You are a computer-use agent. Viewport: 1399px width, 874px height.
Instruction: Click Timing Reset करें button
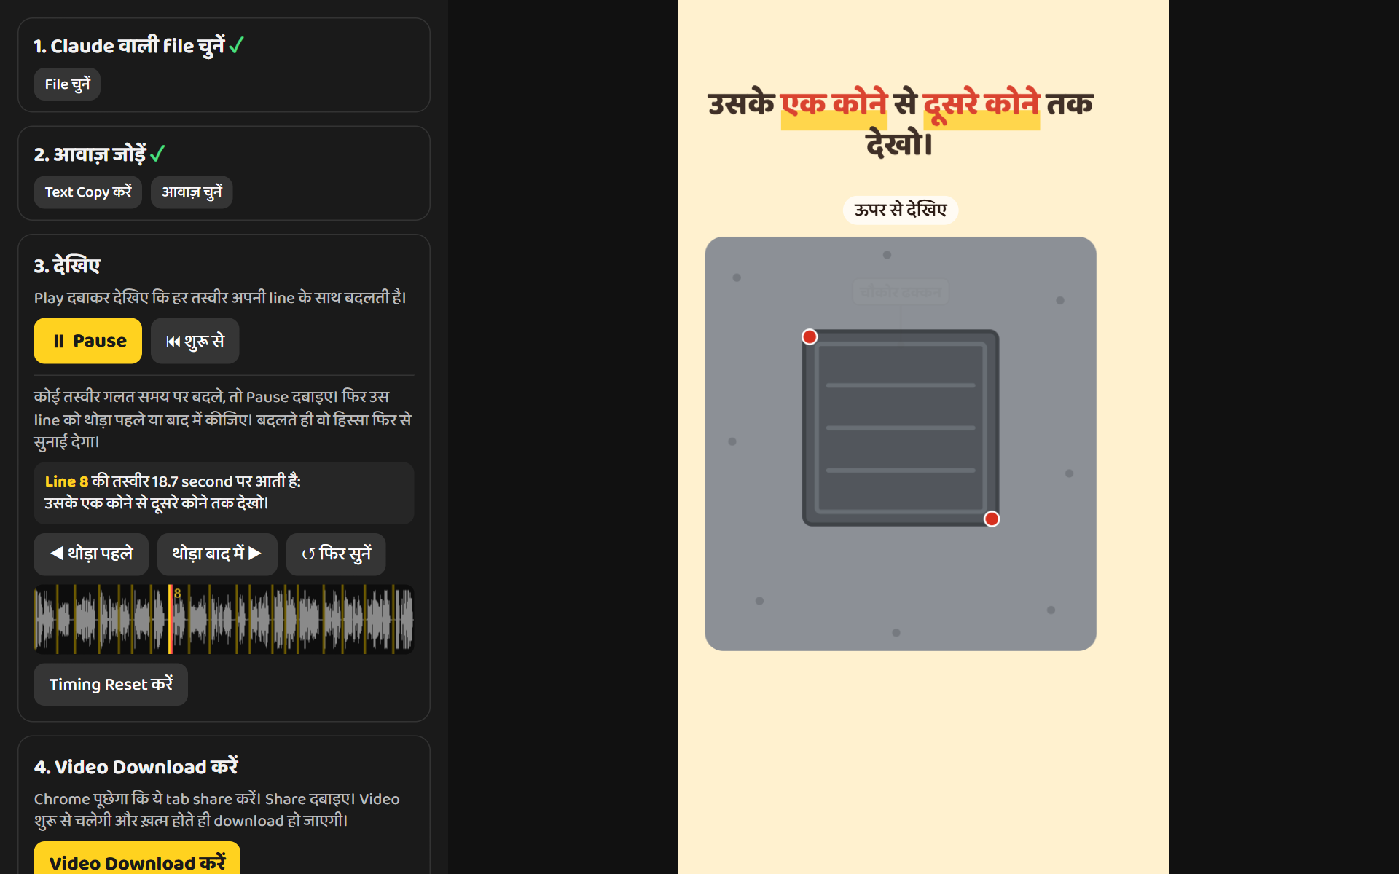click(x=111, y=685)
